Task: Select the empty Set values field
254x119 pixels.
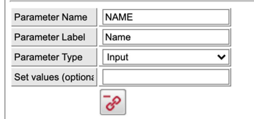Action: 166,77
